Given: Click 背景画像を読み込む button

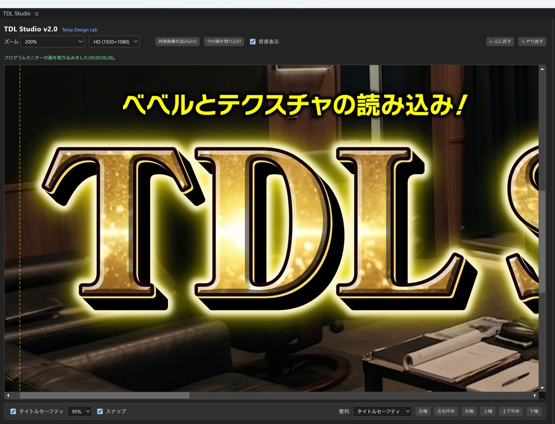Looking at the screenshot, I should (177, 41).
